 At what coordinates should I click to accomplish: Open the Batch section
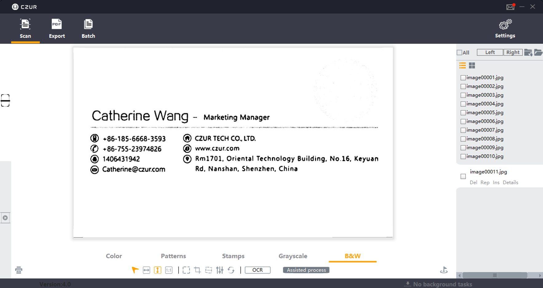pos(88,29)
